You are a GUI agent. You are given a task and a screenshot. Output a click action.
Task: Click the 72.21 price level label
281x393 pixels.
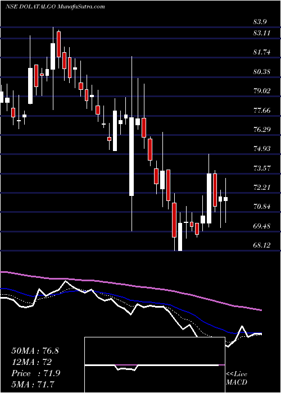pos(262,187)
